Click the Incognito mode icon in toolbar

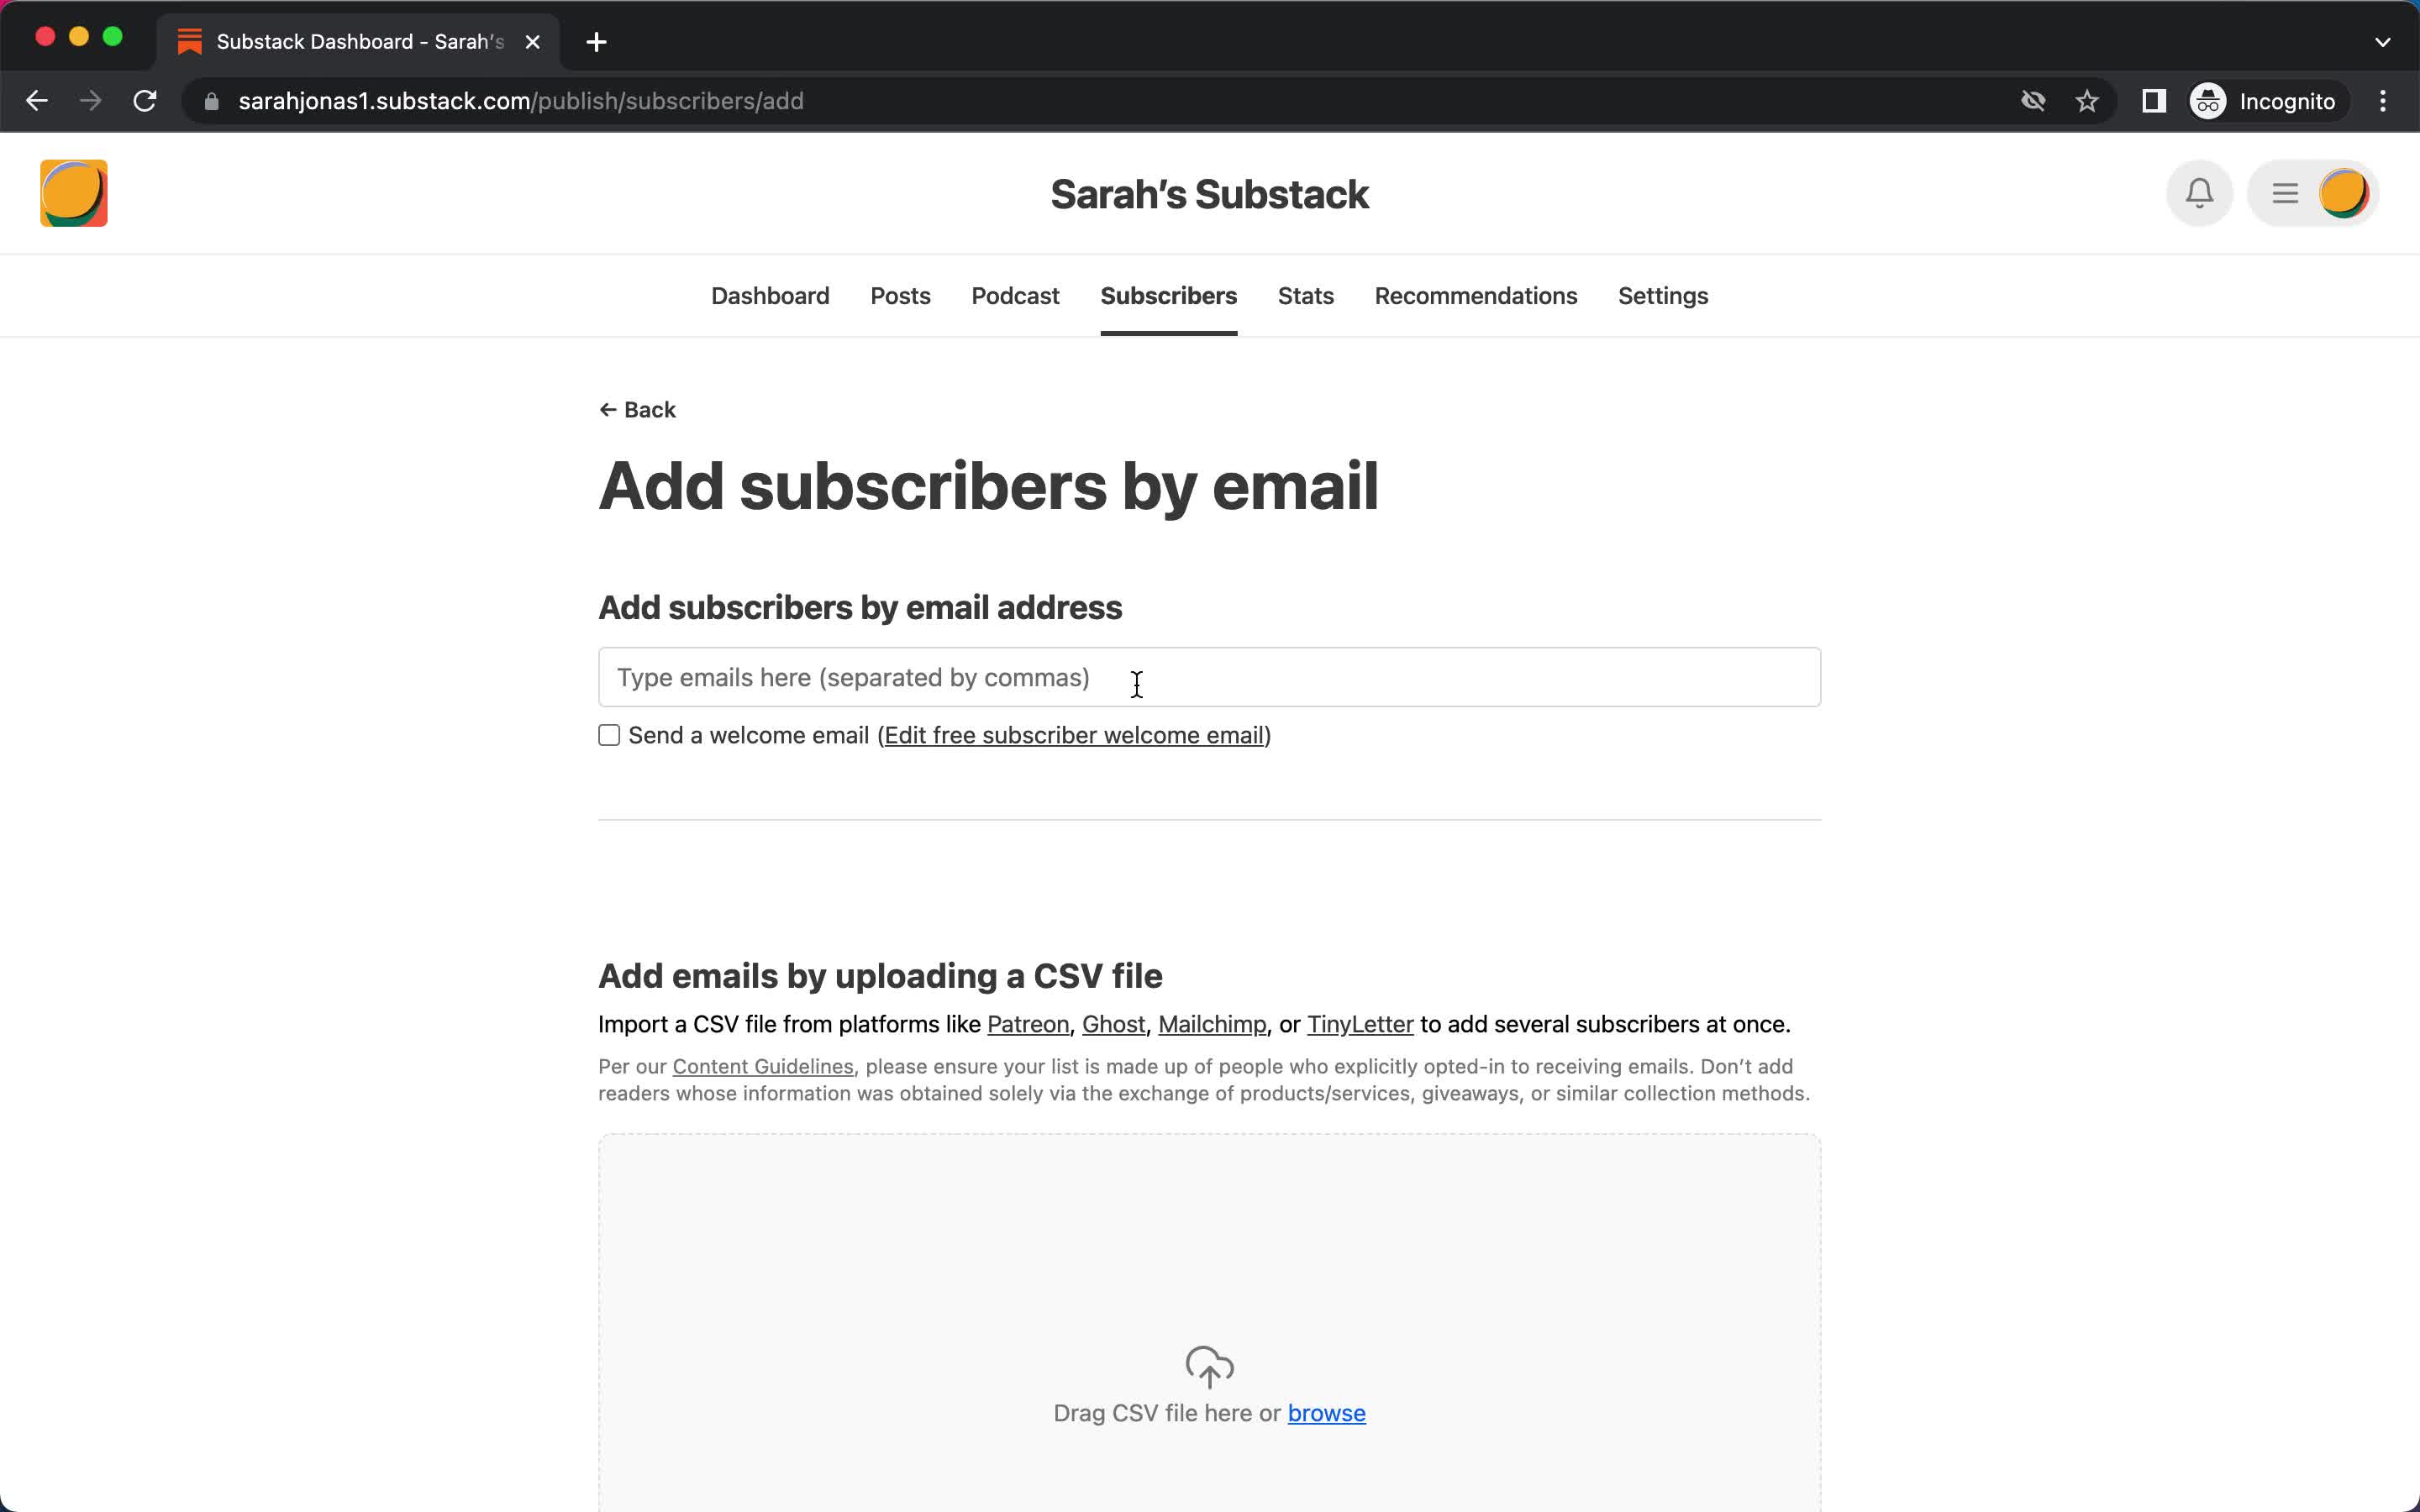click(x=2207, y=99)
